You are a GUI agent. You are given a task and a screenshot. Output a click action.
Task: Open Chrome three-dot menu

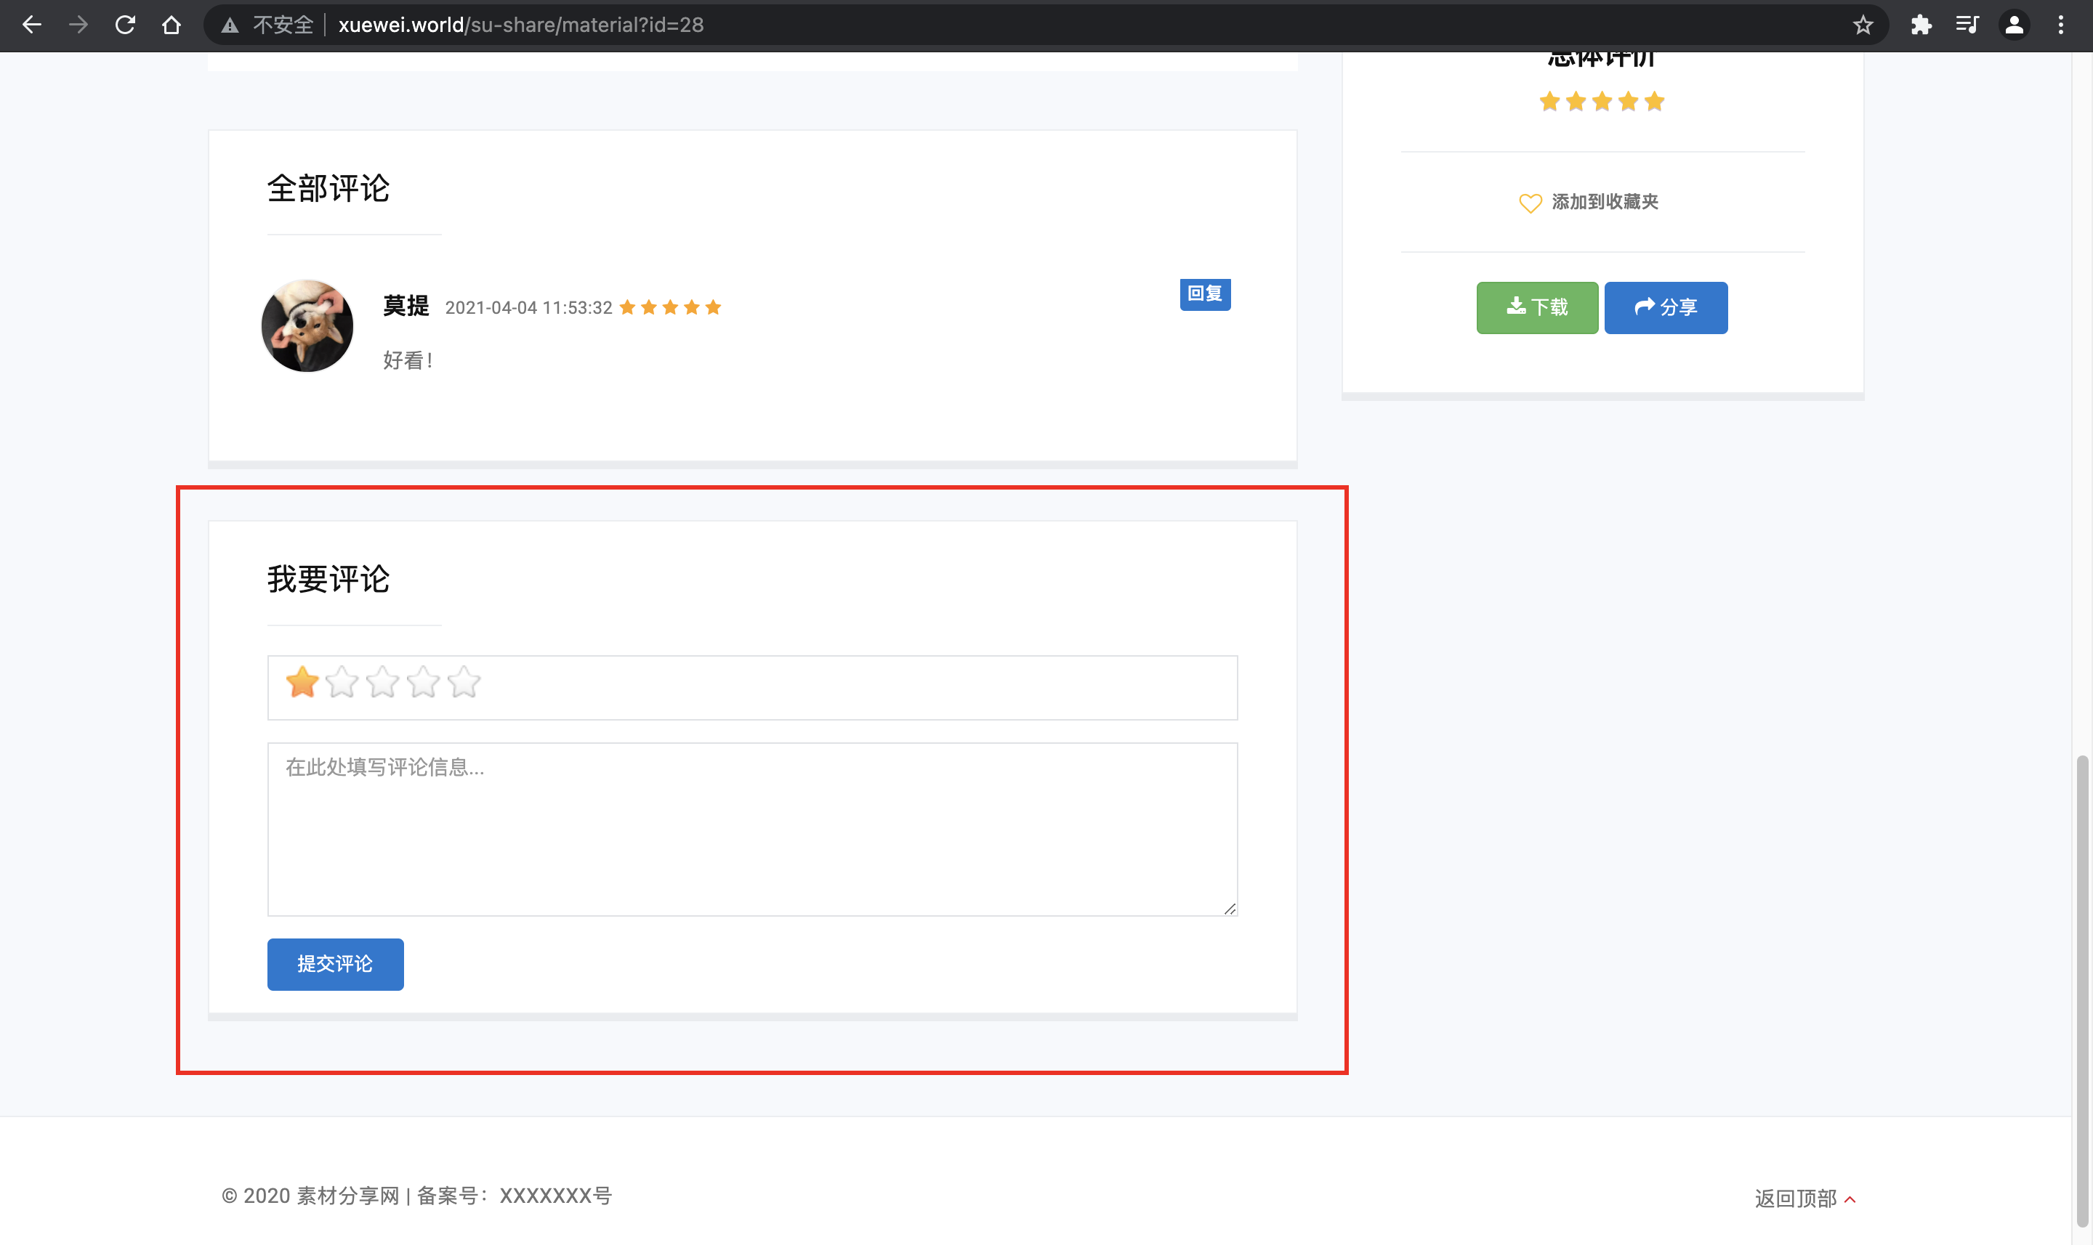(2060, 25)
